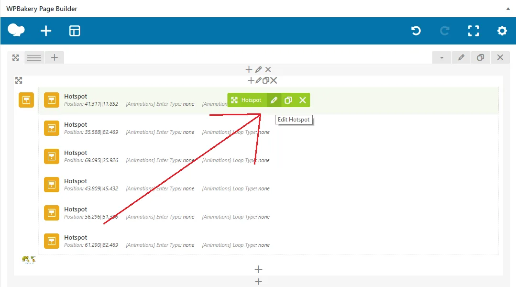
Task: Toggle the row collapse dropdown arrow
Action: [x=441, y=57]
